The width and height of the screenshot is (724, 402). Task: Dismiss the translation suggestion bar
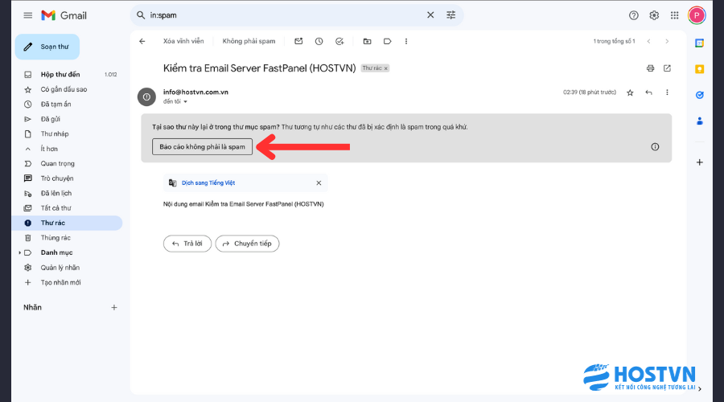click(x=319, y=183)
